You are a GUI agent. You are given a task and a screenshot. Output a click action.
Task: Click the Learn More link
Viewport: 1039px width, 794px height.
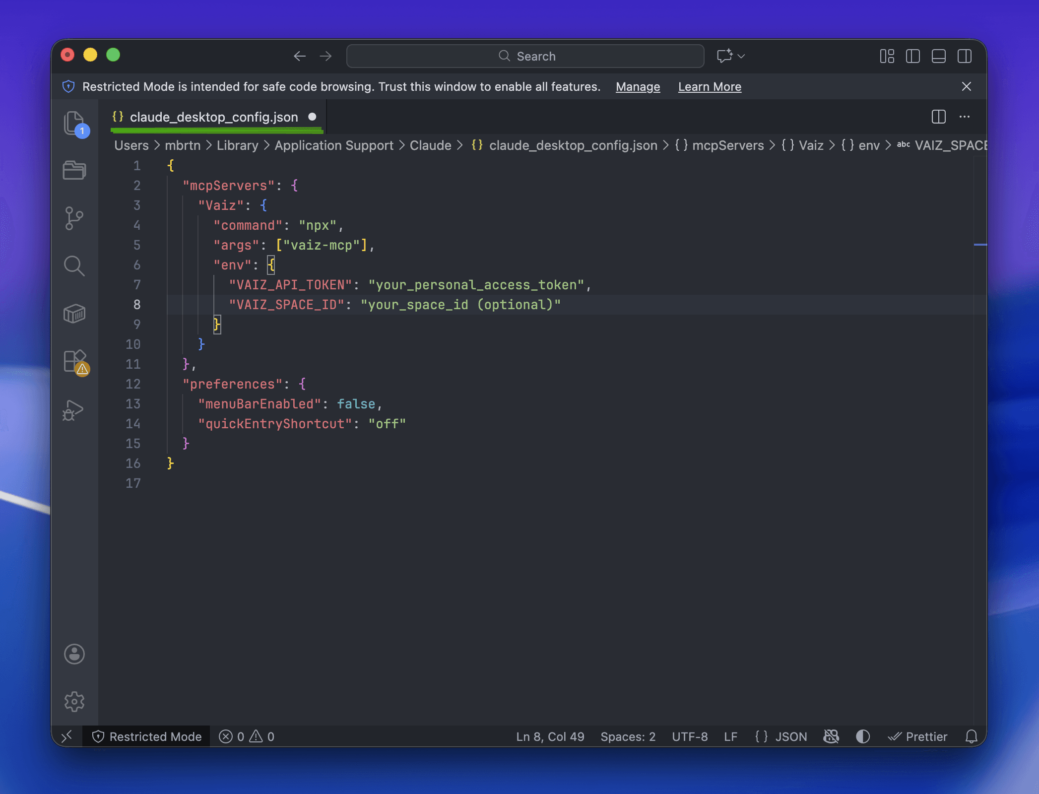(710, 87)
